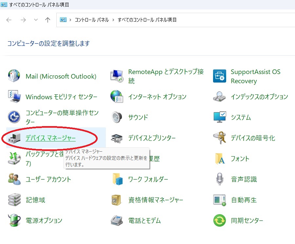Image resolution: width=295 pixels, height=244 pixels.
Task: Go back with the left arrow button
Action: click(9, 20)
